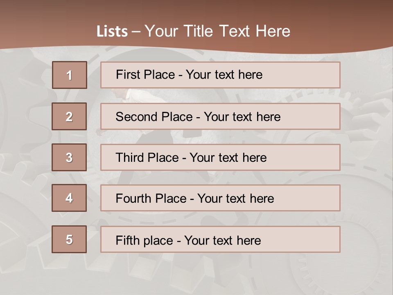Click the number 3 box
The width and height of the screenshot is (393, 295).
[x=69, y=157]
